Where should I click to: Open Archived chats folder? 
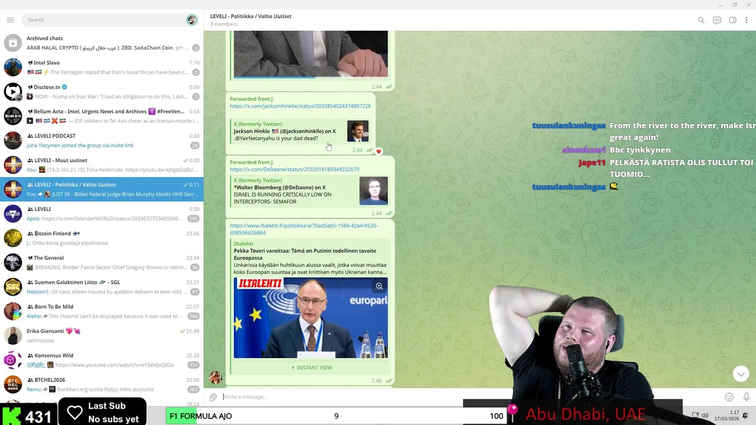point(102,43)
